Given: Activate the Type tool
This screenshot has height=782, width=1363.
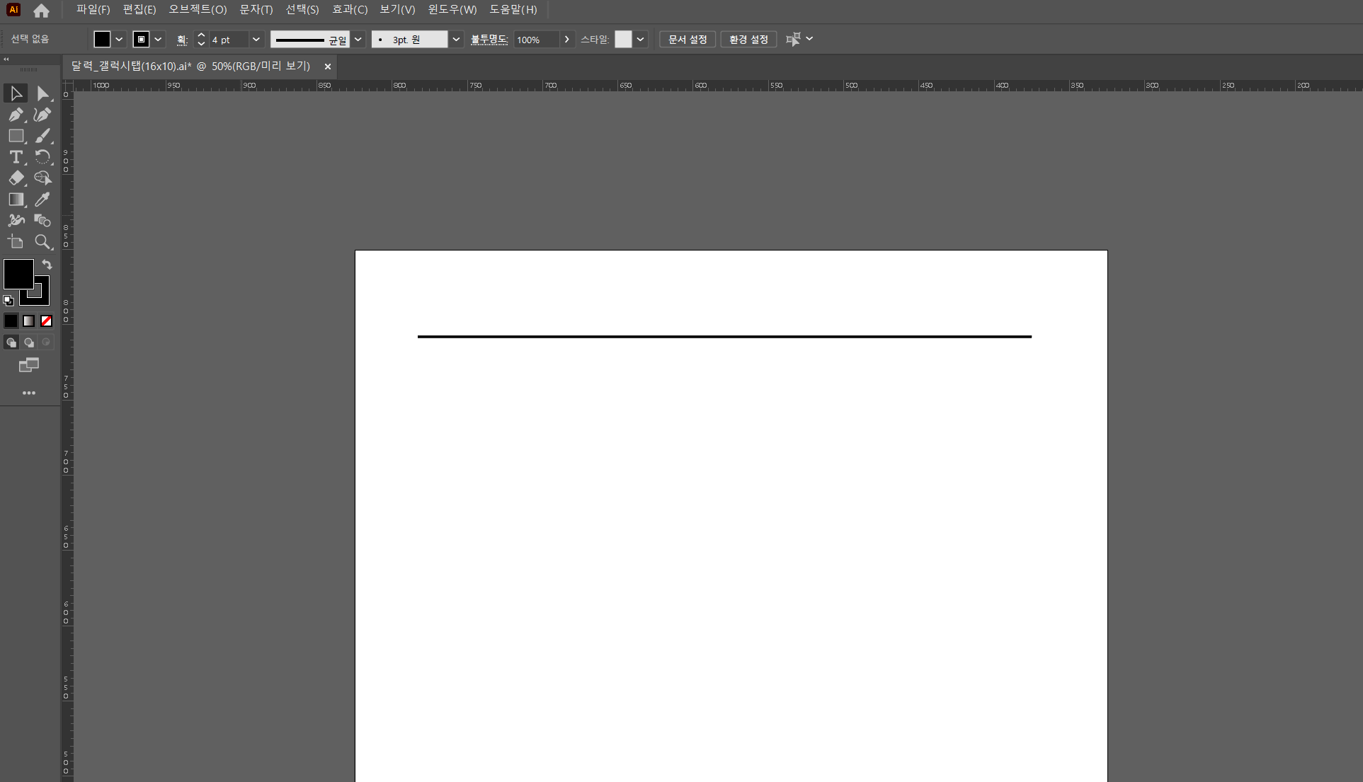Looking at the screenshot, I should [16, 157].
